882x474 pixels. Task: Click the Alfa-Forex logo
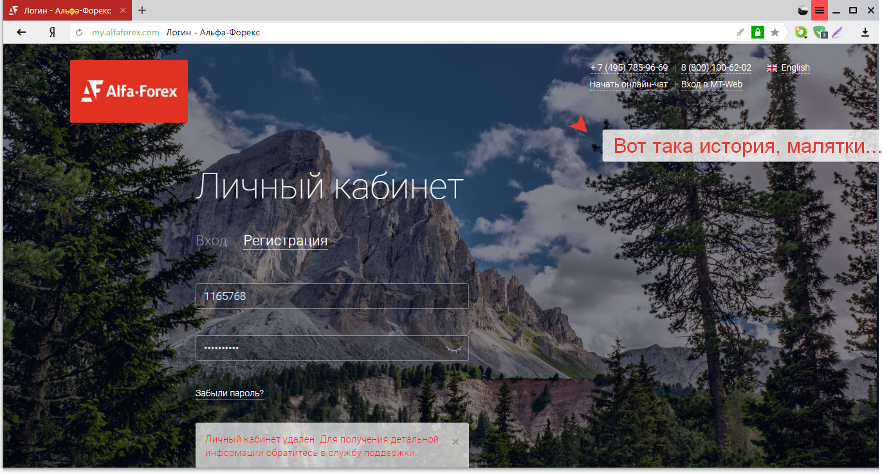[129, 91]
